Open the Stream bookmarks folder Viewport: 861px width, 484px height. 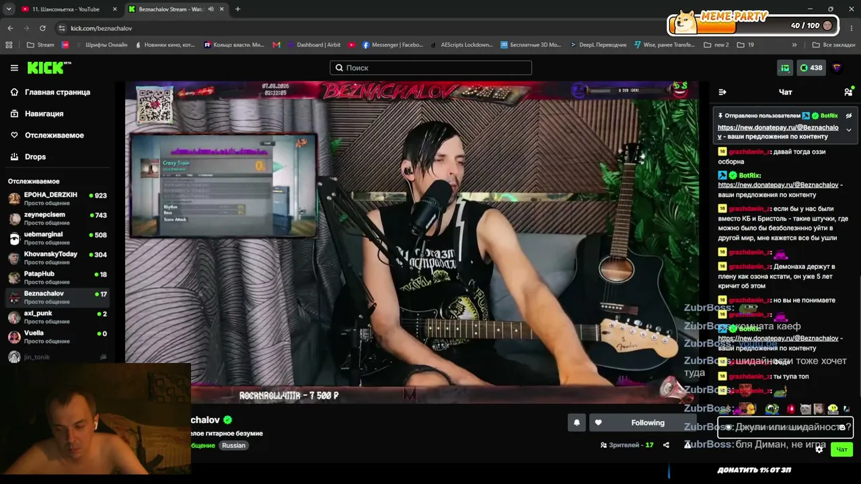40,45
